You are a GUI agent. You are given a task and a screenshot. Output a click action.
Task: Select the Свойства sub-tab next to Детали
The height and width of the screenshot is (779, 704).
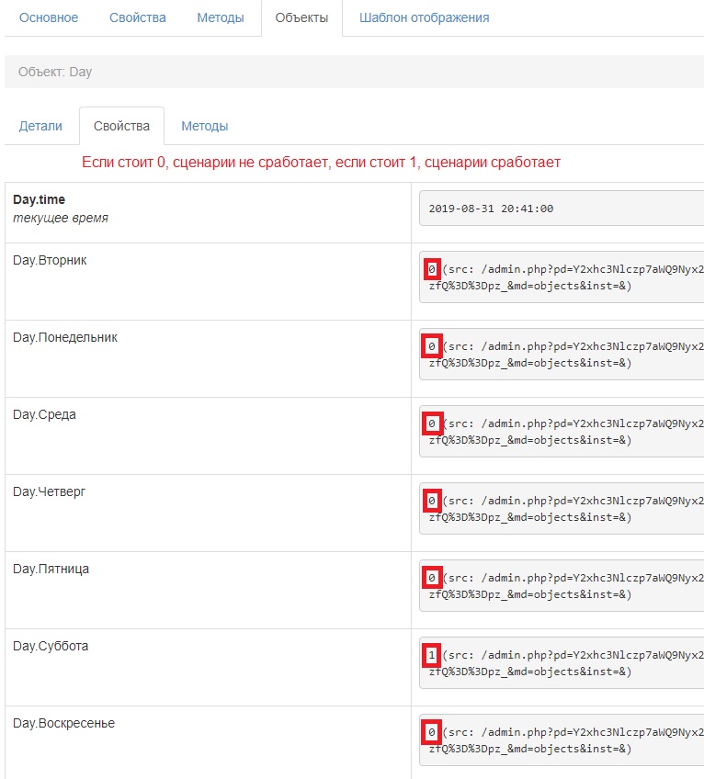point(121,126)
